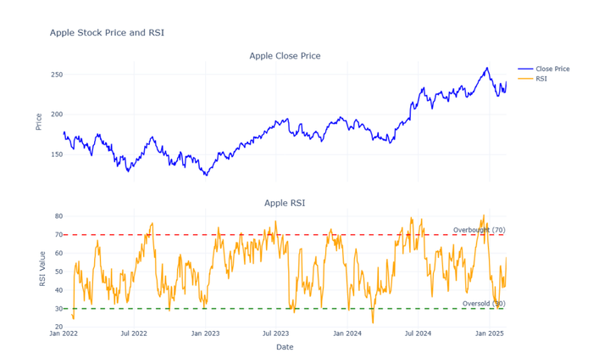This screenshot has height=364, width=610.
Task: Click the 'Jul 2022' x-axis tick label
Action: pos(134,333)
